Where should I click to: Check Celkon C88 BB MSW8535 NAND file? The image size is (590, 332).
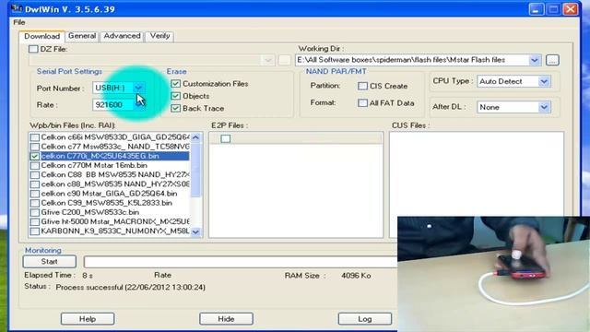pos(35,175)
